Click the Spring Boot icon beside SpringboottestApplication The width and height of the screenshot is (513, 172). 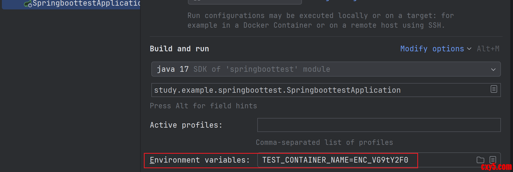pyautogui.click(x=28, y=4)
